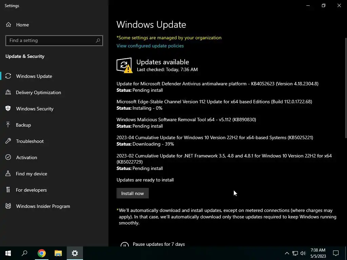The image size is (347, 260).
Task: Click the Windows Insider Program cat icon
Action: click(8, 206)
